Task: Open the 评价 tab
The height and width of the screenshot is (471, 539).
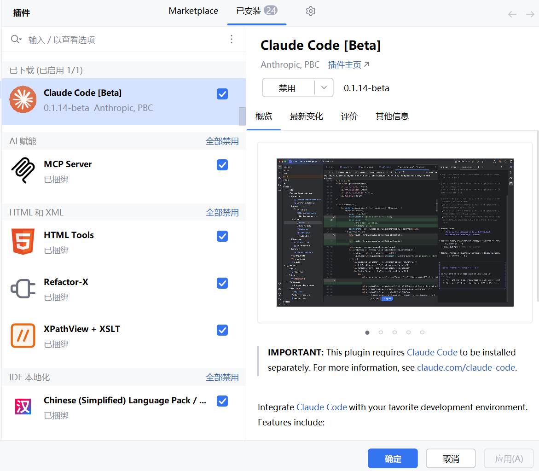Action: (349, 116)
